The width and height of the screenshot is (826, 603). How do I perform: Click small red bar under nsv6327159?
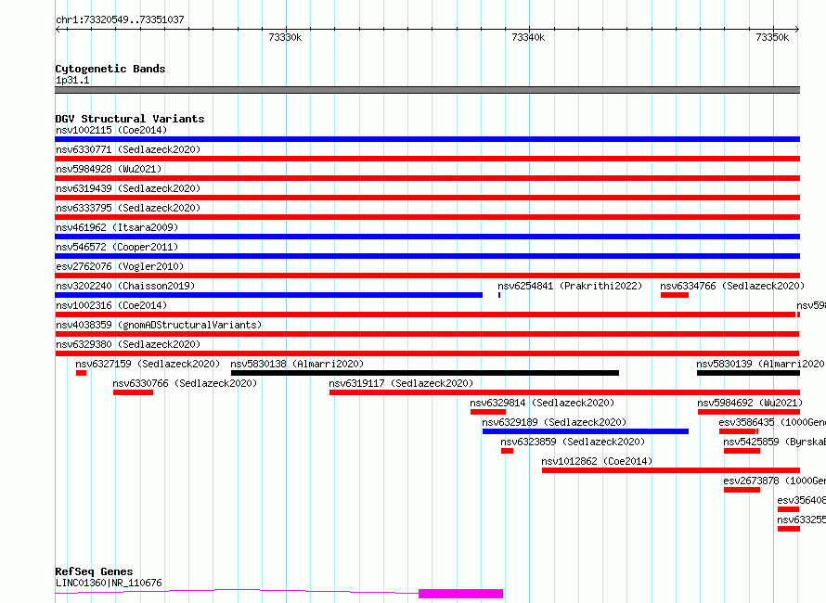[81, 373]
